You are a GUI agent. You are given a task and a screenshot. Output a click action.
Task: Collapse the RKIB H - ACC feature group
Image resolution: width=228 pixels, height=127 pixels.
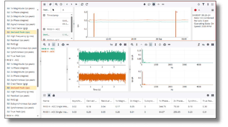pyautogui.click(x=44, y=29)
